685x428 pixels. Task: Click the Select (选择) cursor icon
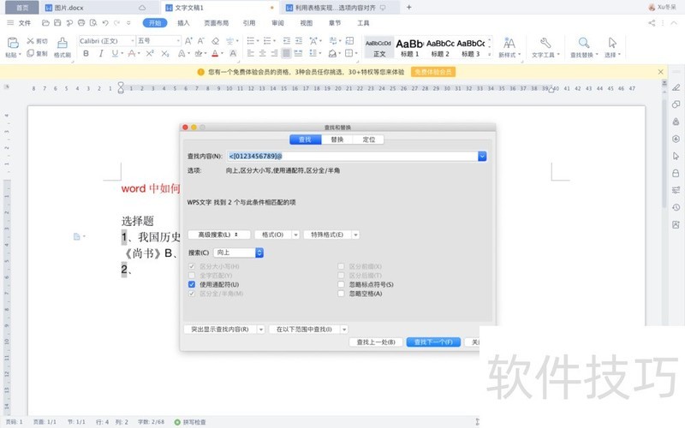[x=612, y=43]
